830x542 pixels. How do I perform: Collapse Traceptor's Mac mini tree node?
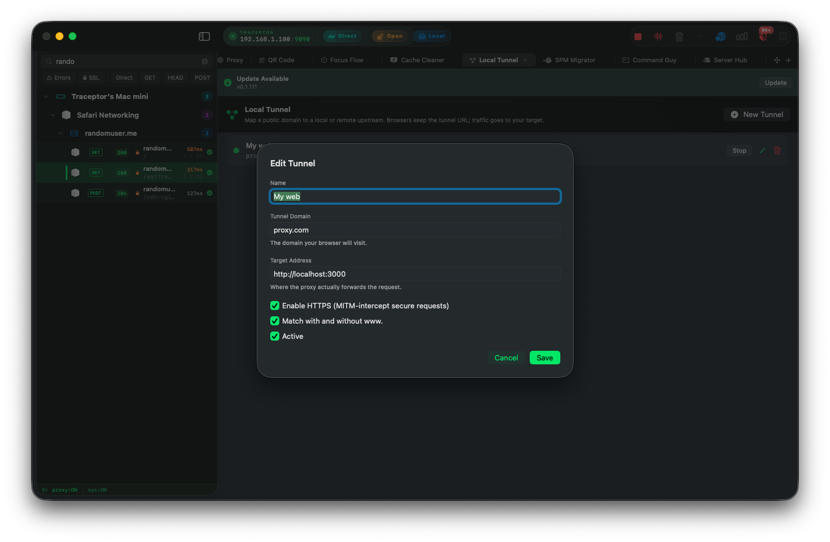click(x=46, y=97)
